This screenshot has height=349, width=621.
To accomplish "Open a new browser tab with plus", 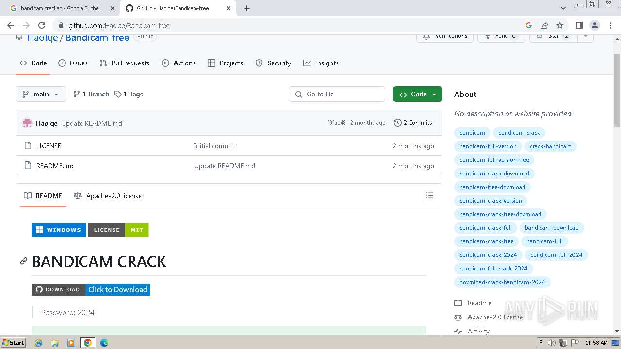I will coord(247,8).
